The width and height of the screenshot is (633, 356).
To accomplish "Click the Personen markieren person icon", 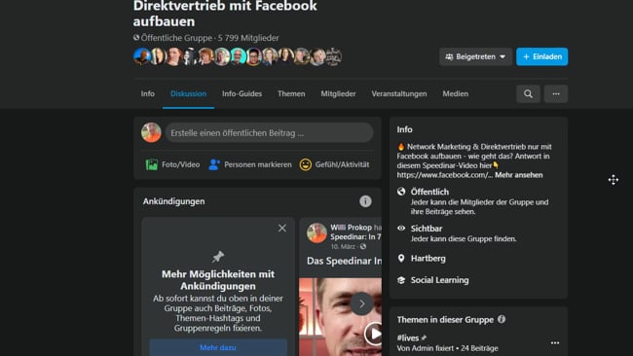I will [x=214, y=164].
